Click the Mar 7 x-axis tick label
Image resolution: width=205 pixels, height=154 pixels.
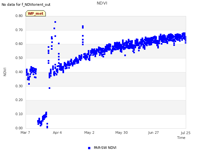coord(25,133)
